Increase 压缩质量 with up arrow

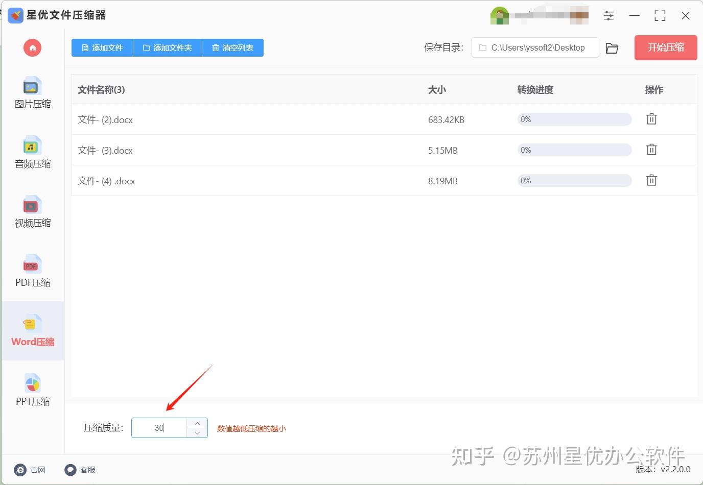tap(197, 423)
